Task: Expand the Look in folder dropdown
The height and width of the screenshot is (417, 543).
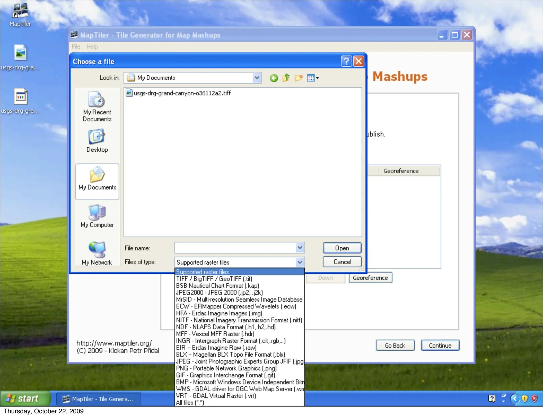Action: (x=257, y=78)
